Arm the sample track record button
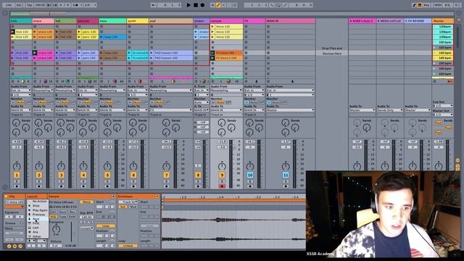Viewport: 464px width, 261px height. tap(222, 186)
